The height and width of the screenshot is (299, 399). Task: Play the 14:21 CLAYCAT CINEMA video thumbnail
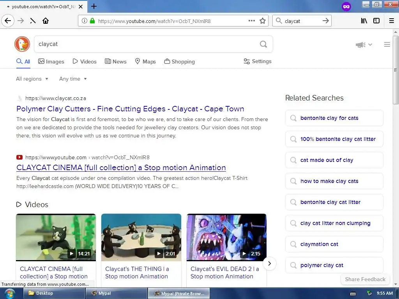point(56,237)
